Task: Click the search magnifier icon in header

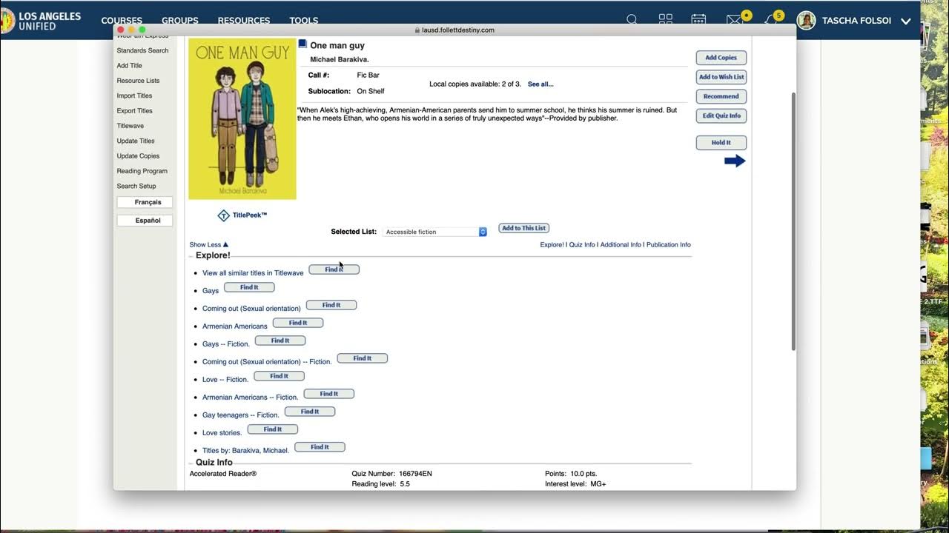Action: pos(632,20)
